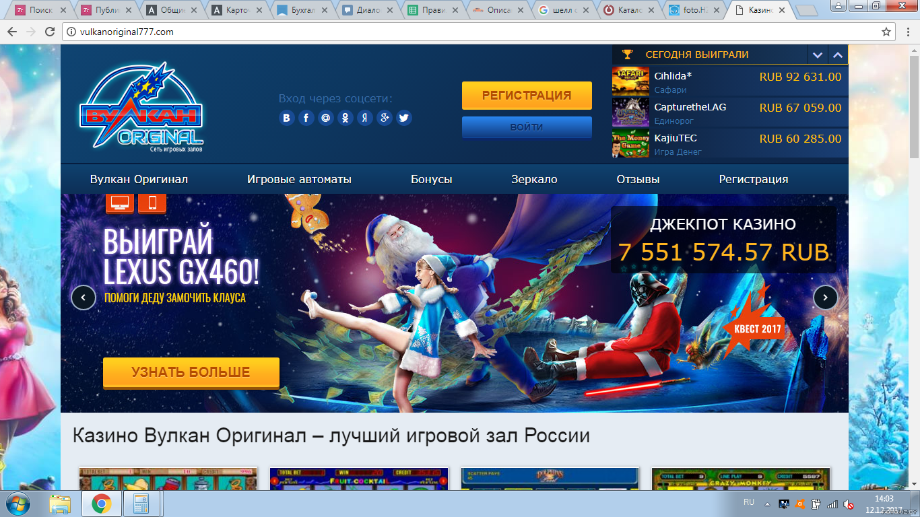Log in via Mail.ru @ icon
This screenshot has width=920, height=517.
coord(326,118)
